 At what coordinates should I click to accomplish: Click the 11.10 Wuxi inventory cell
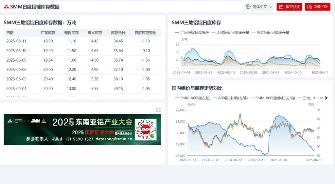pyautogui.click(x=71, y=41)
